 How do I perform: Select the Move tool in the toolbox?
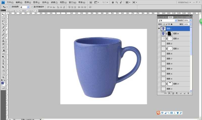pos(3,14)
